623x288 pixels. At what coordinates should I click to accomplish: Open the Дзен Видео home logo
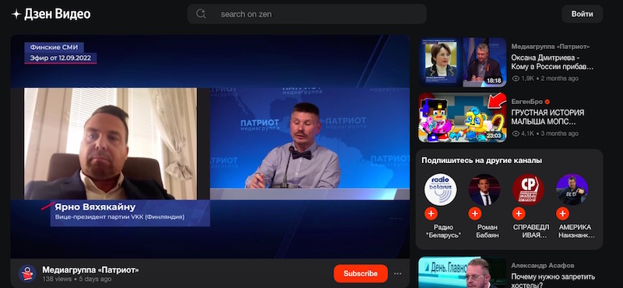[51, 14]
